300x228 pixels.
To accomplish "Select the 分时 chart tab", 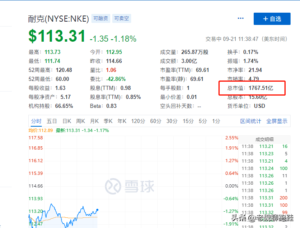I will 36,121.
